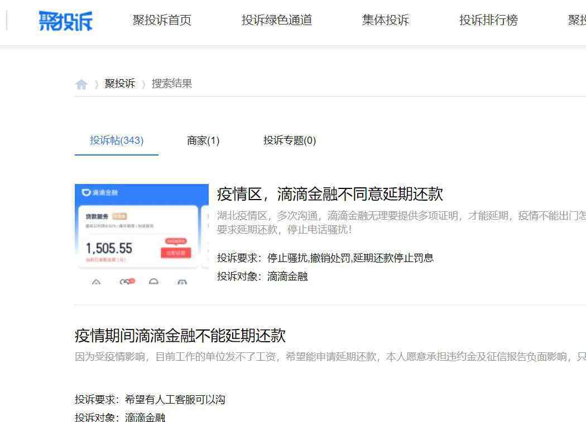The width and height of the screenshot is (586, 422).
Task: Open 投诉排行榜 in the navigation bar
Action: click(488, 20)
